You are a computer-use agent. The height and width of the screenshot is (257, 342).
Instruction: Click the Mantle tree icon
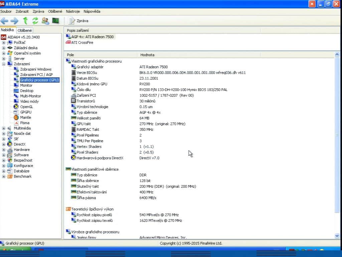(x=16, y=117)
